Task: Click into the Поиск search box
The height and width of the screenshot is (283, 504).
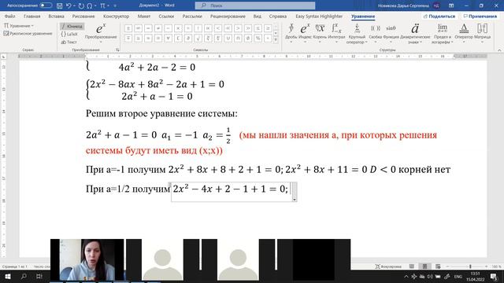Action: (255, 6)
